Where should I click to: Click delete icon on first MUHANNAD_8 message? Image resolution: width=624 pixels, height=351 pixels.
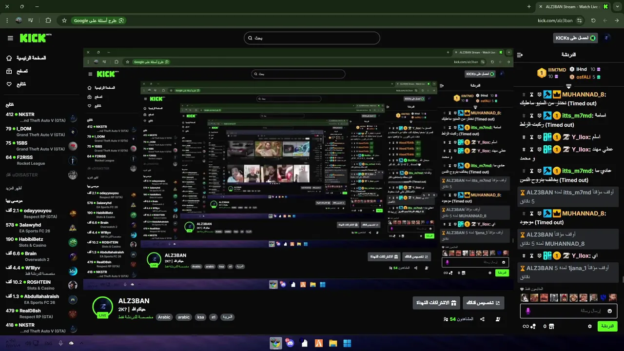click(524, 95)
